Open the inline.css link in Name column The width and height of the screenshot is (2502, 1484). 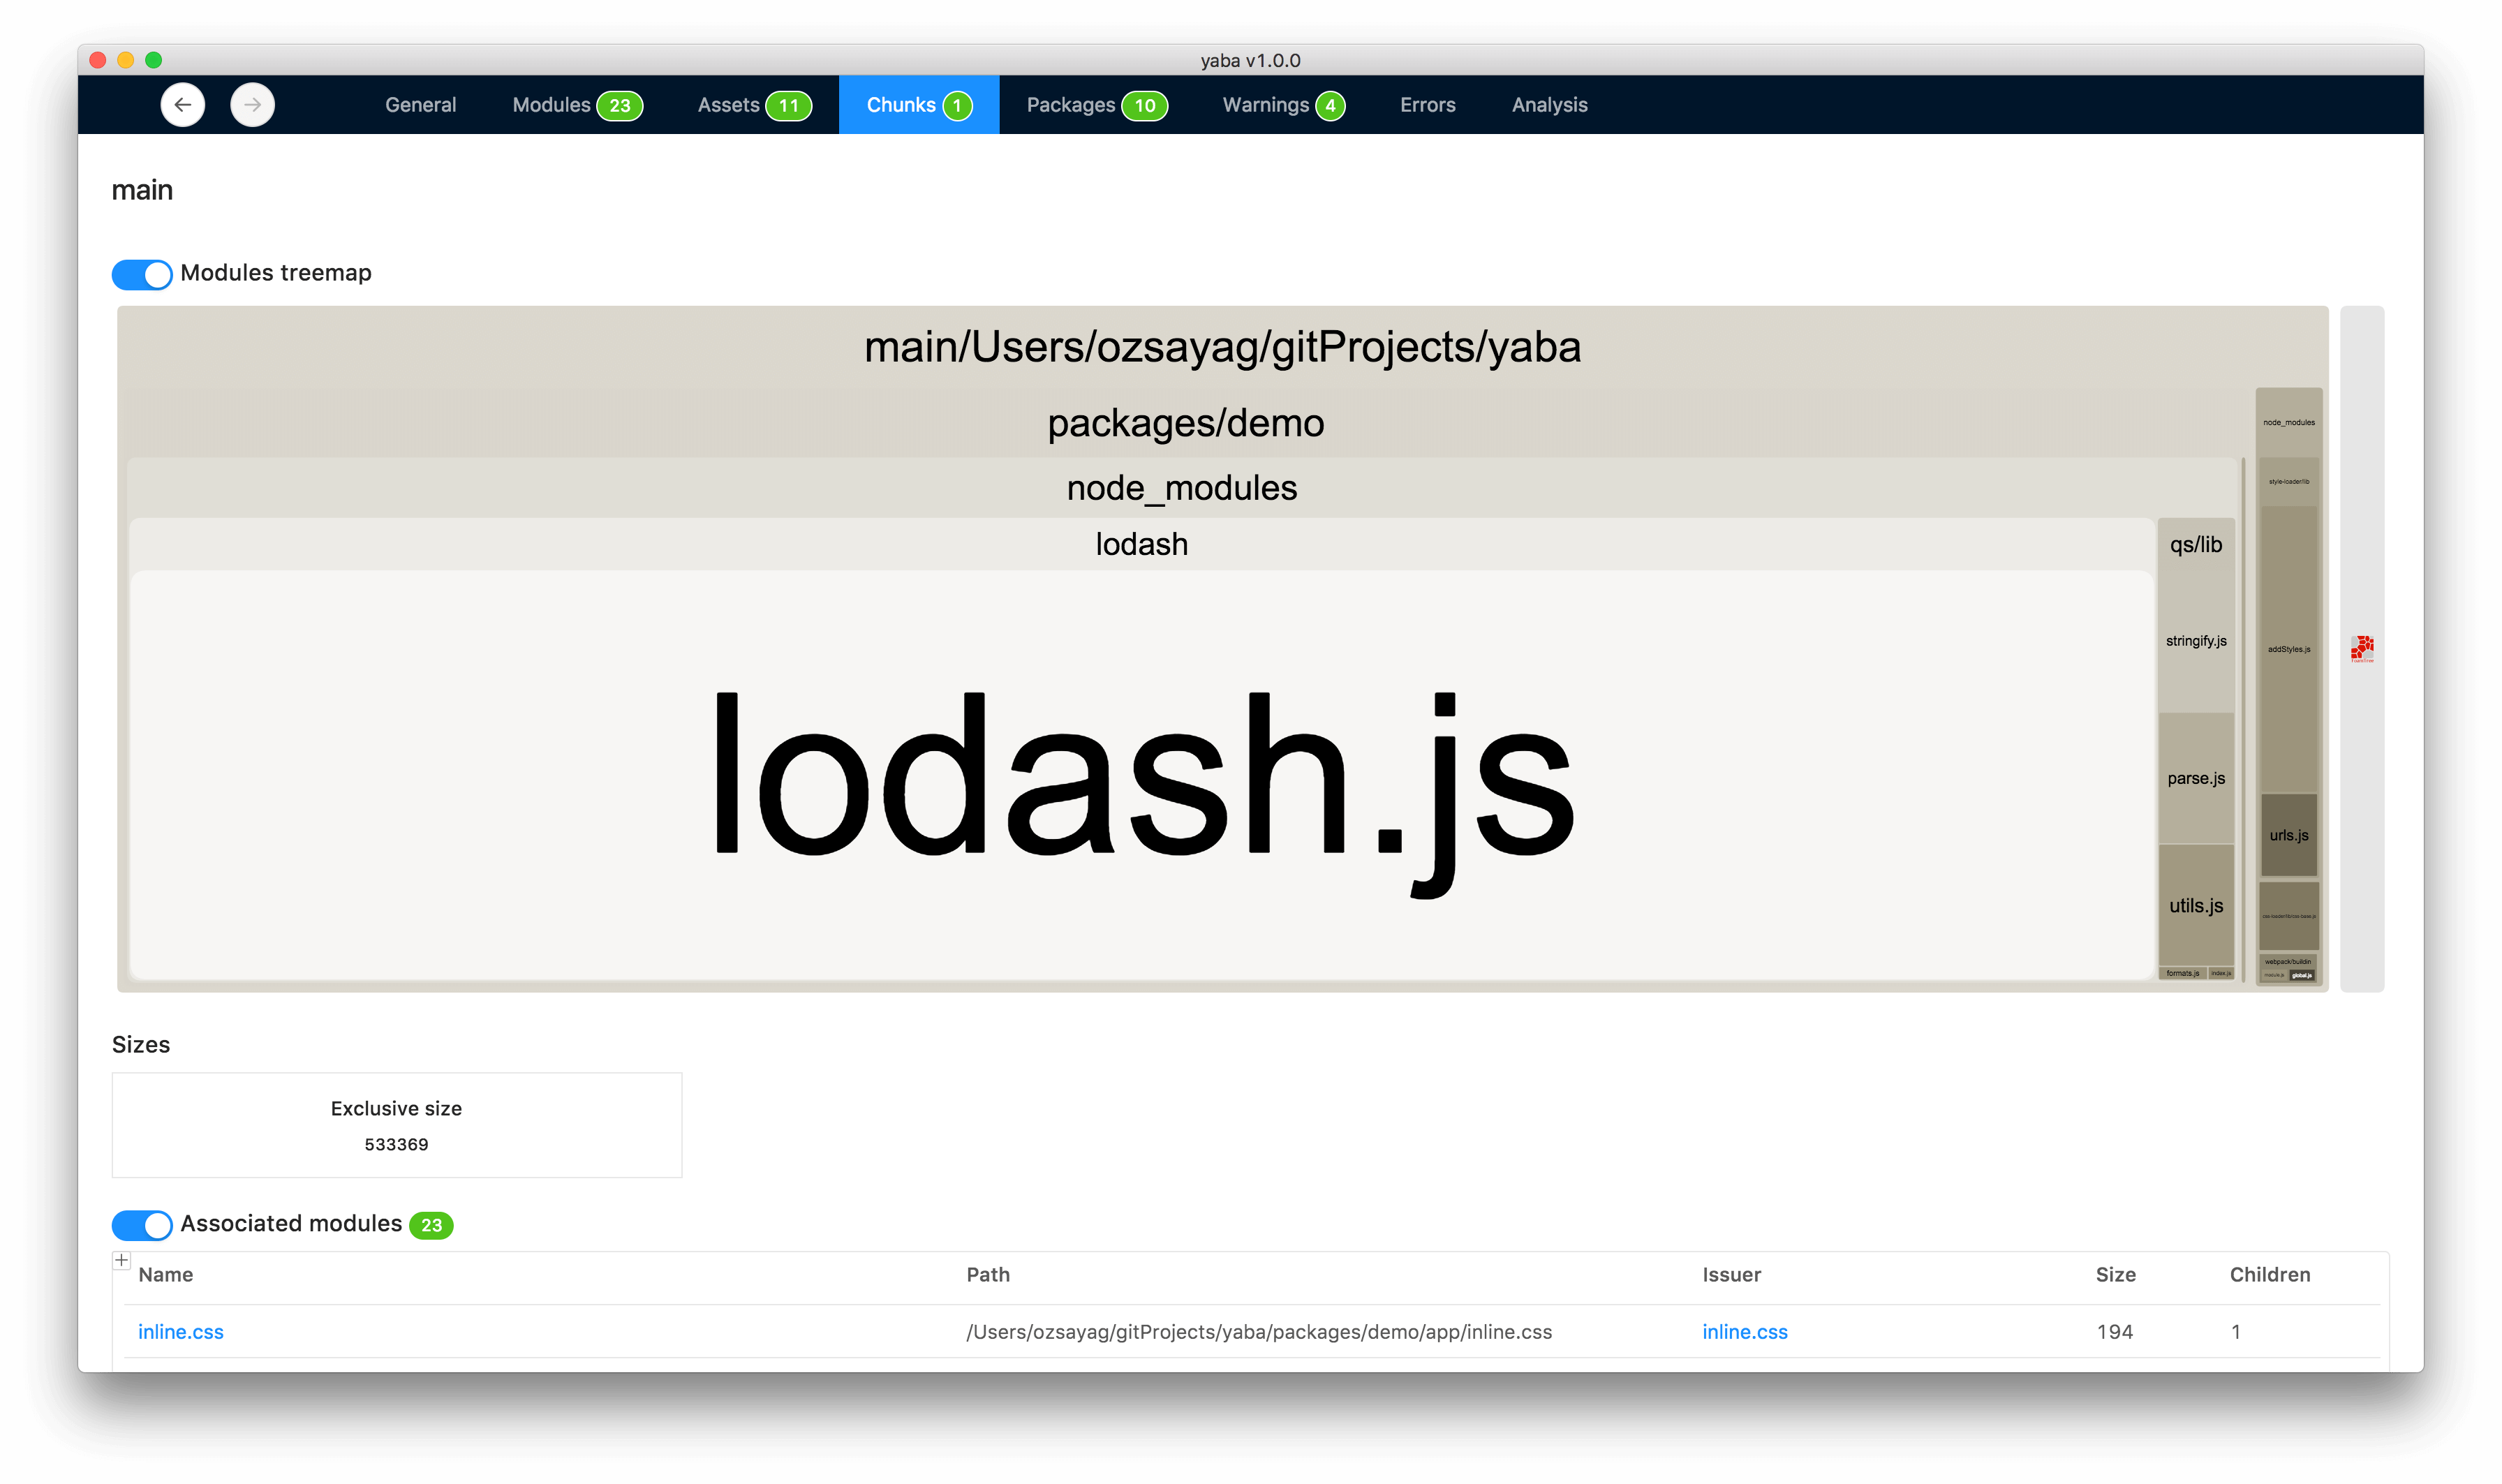(x=181, y=1332)
